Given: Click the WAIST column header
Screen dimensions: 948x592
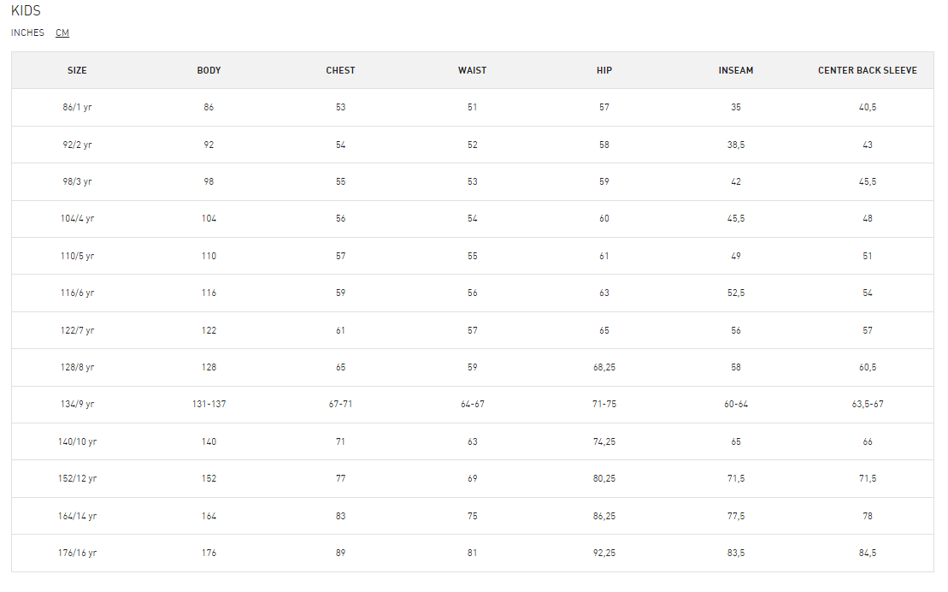Looking at the screenshot, I should [x=472, y=70].
